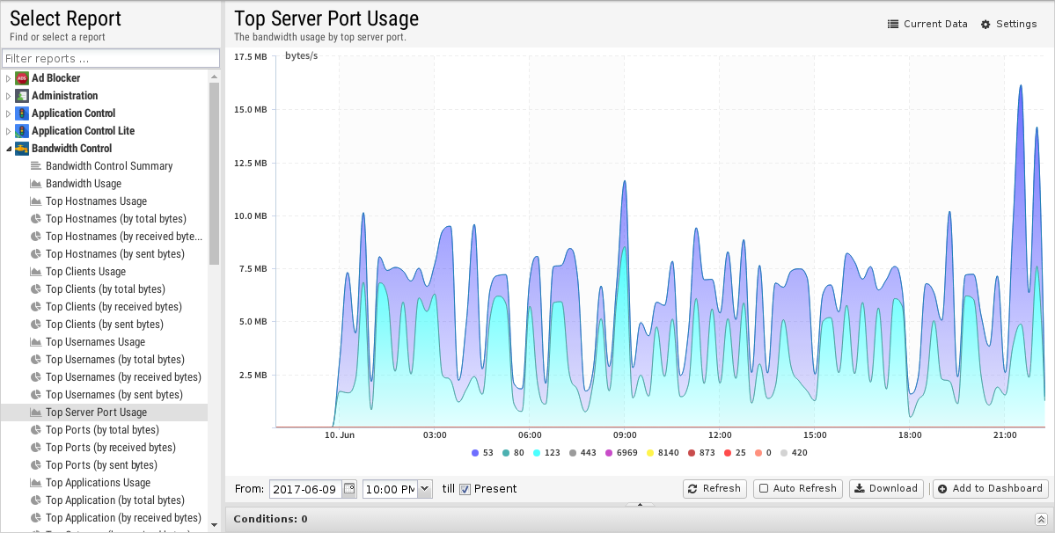Image resolution: width=1055 pixels, height=533 pixels.
Task: Open the calendar date picker icon
Action: 349,489
